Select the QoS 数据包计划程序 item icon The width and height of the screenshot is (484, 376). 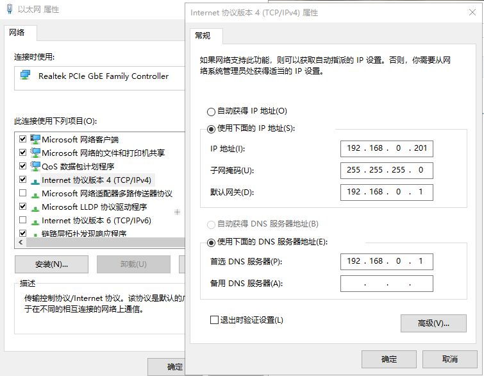coord(35,166)
